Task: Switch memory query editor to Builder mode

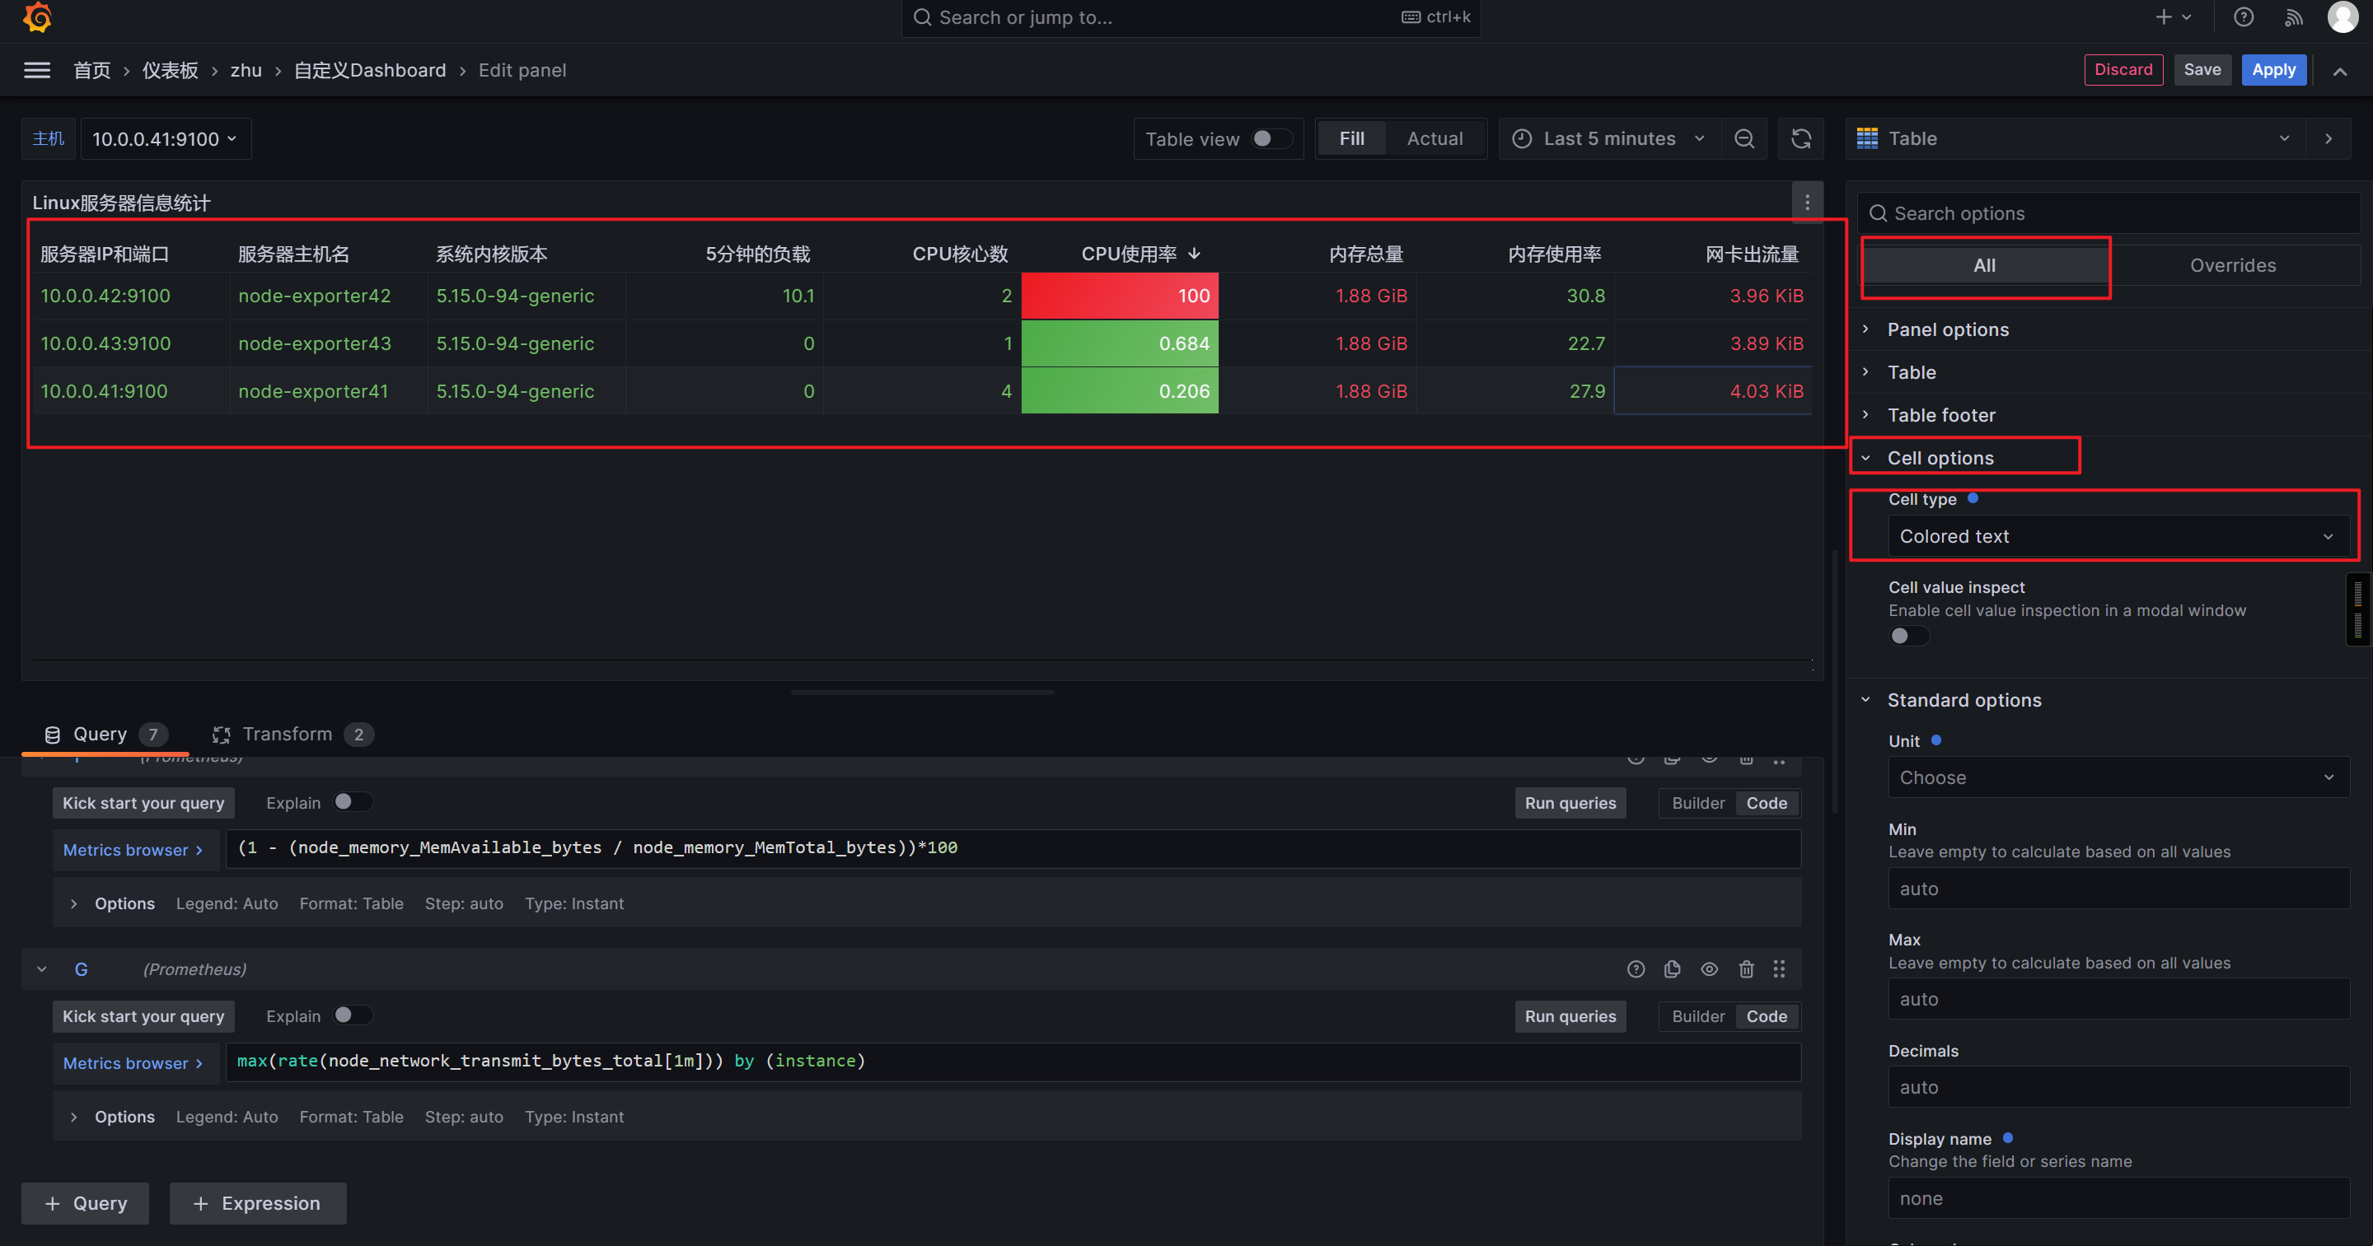Action: pos(1697,803)
